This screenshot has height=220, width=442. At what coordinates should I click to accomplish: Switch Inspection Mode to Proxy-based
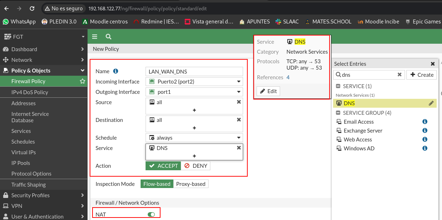click(191, 184)
